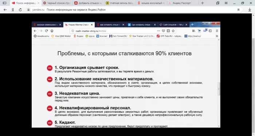The height and width of the screenshot is (136, 255).
Task: Open Firefox page actions three-dot menu
Action: point(158,31)
